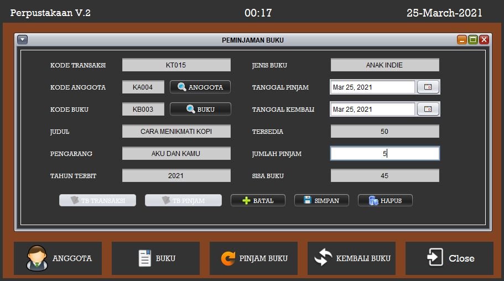Open the ANGGOTA member search button
This screenshot has height=281, width=504.
(x=200, y=87)
